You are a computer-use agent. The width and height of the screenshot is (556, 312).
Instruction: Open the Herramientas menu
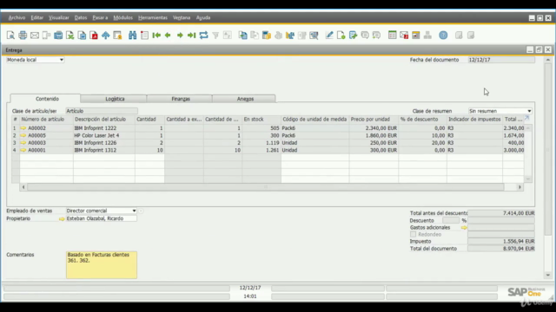coord(153,17)
